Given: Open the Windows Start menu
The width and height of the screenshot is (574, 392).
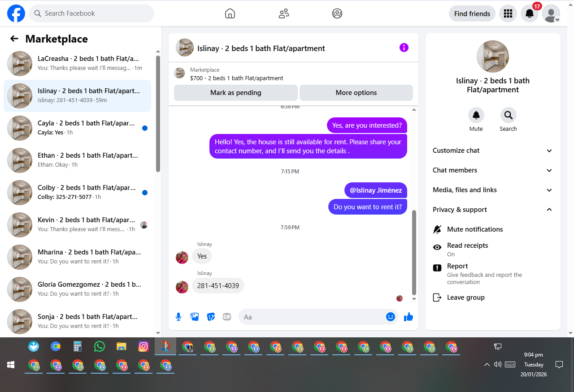Looking at the screenshot, I should click(x=11, y=365).
